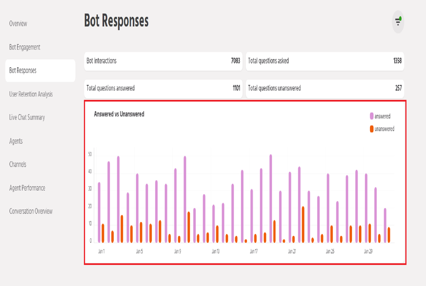Select the Total questions answered card

click(x=163, y=88)
